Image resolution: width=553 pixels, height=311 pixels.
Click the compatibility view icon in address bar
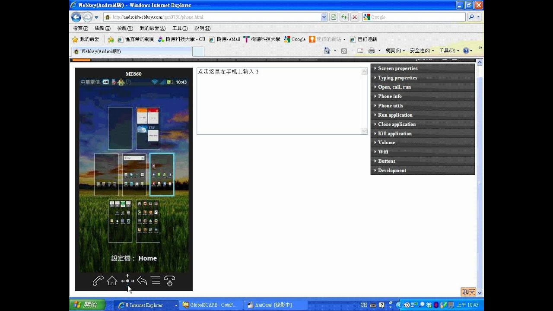(x=334, y=17)
